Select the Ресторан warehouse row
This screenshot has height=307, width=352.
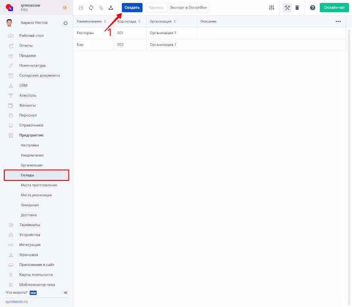(209, 33)
